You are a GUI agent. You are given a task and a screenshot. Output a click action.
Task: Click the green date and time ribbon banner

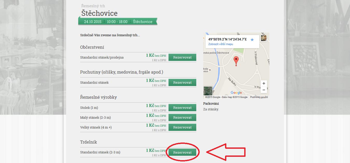118,22
